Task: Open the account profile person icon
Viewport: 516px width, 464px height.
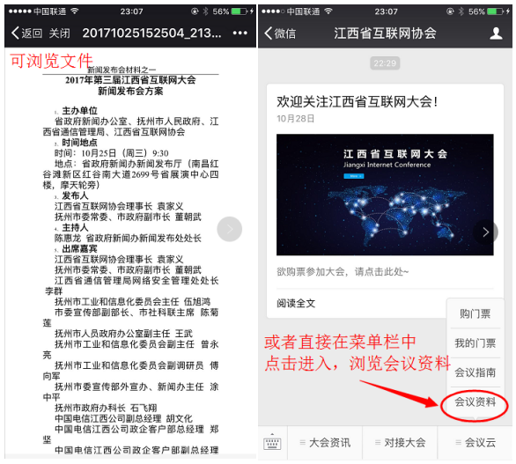Action: click(496, 33)
